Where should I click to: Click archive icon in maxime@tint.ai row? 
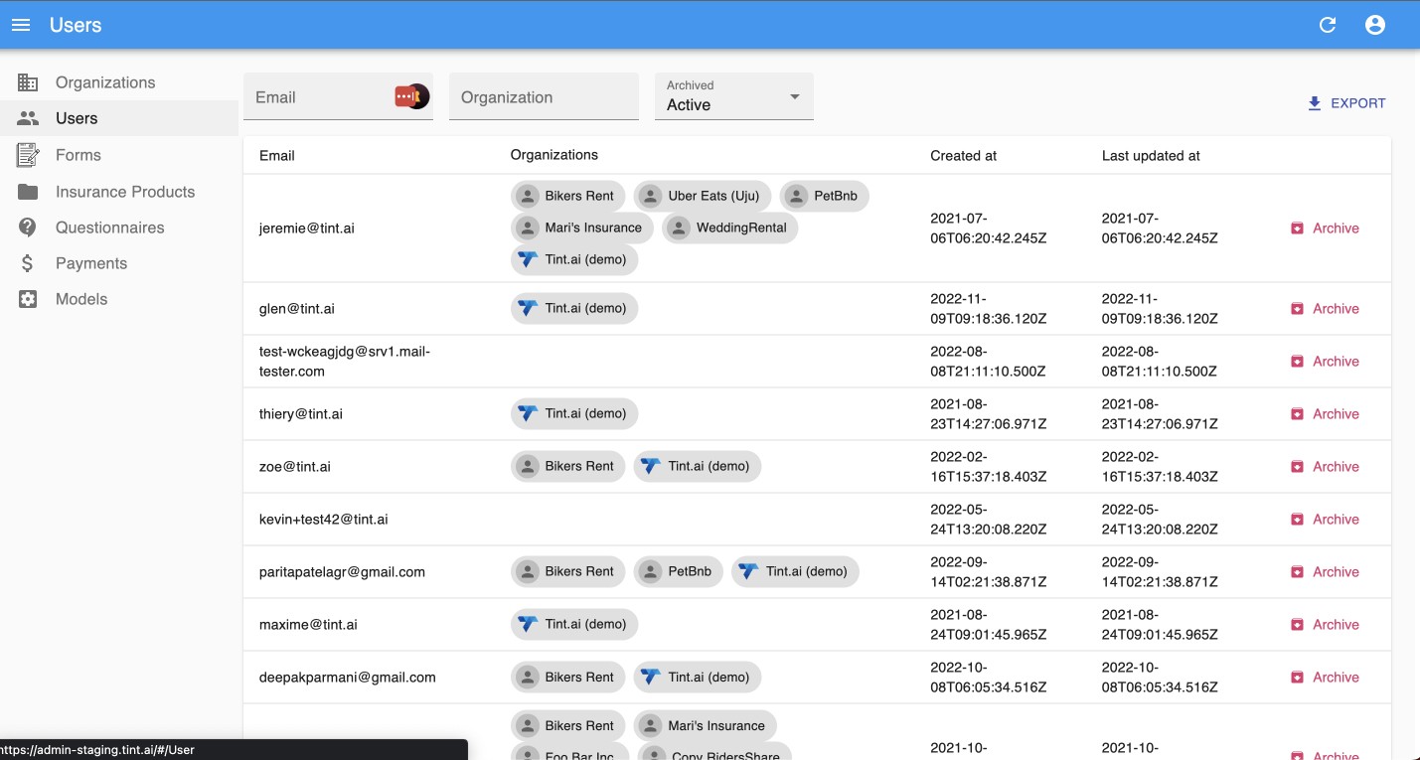coord(1297,625)
